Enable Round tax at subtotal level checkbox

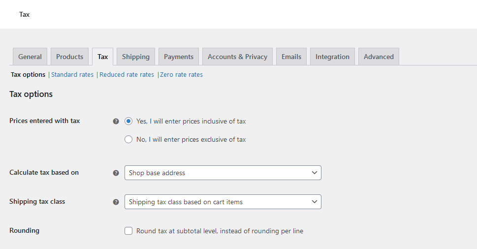pyautogui.click(x=128, y=231)
